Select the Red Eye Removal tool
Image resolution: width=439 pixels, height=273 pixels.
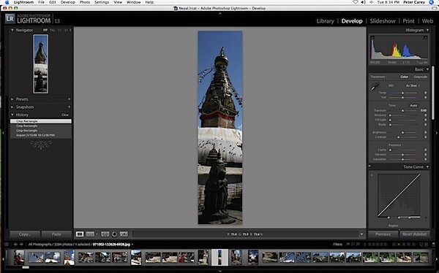114,234
